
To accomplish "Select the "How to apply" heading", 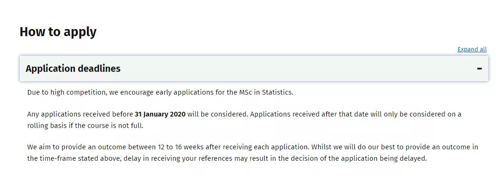I will tap(58, 32).
